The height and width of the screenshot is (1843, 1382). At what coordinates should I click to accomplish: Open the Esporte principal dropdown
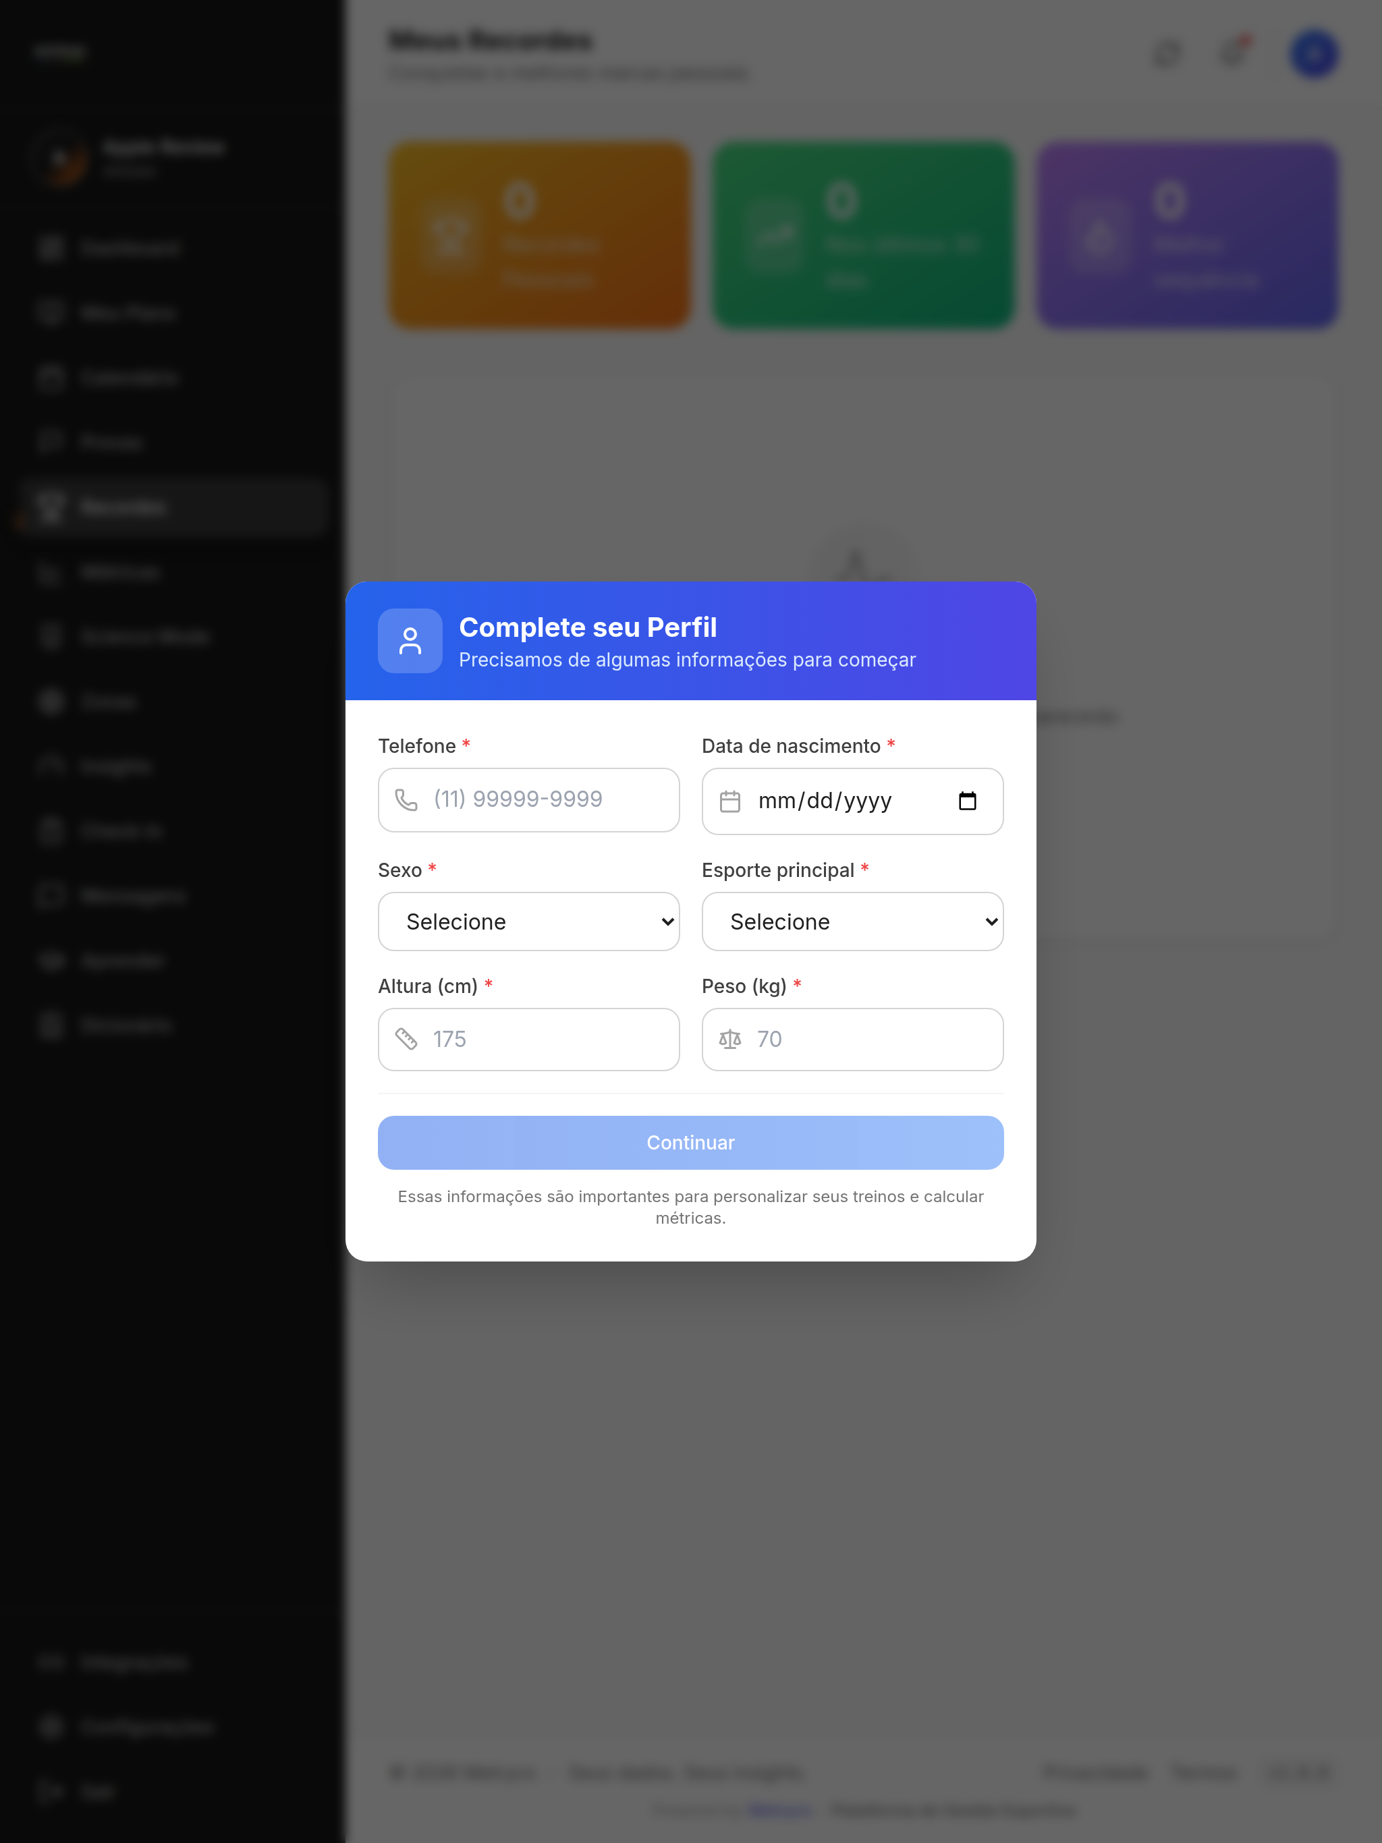[x=853, y=921]
